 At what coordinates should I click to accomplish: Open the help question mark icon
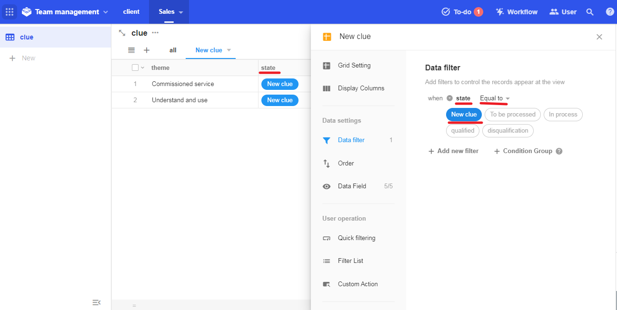coord(610,12)
